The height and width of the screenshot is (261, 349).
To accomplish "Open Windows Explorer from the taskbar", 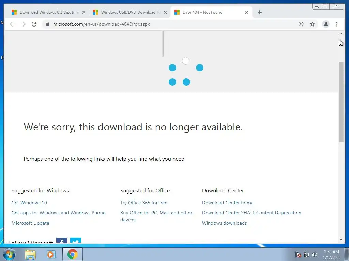I will [30, 254].
